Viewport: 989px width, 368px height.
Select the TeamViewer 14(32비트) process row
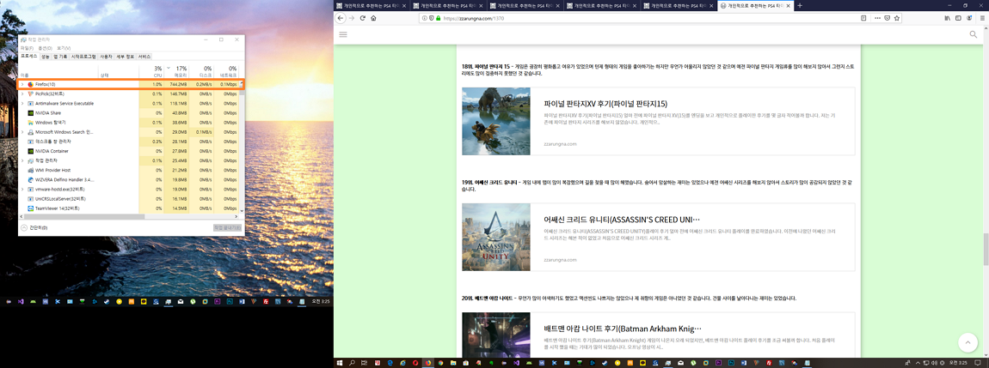click(x=129, y=208)
